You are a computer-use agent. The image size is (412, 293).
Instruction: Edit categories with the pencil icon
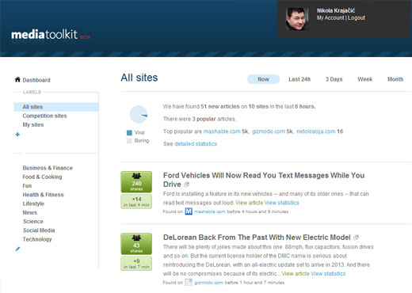click(17, 249)
